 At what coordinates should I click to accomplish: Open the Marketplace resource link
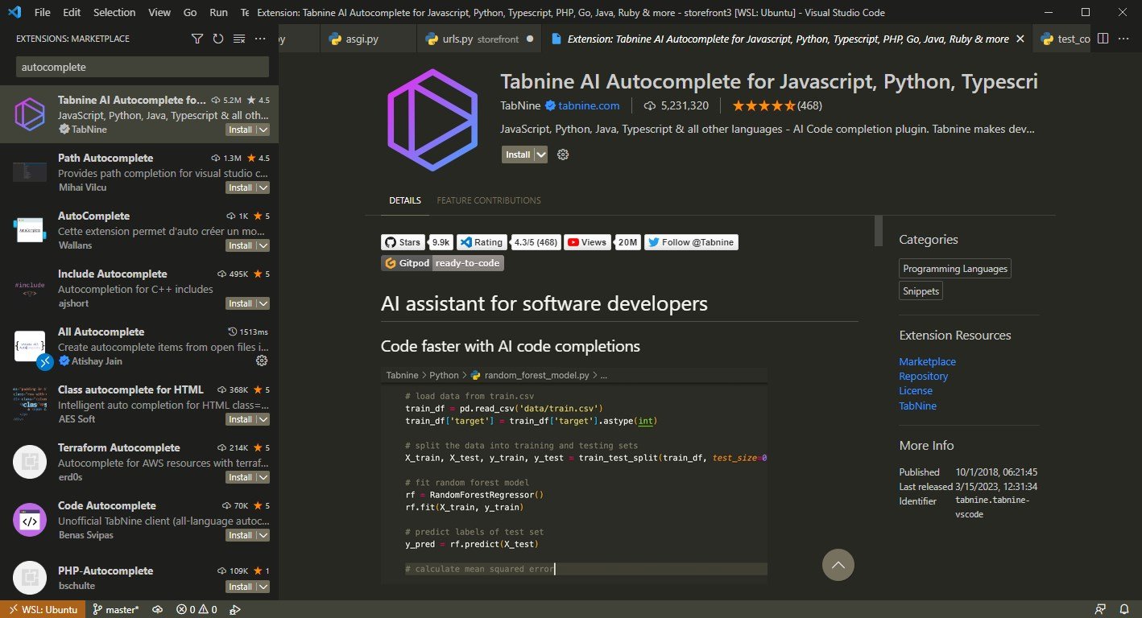[927, 362]
